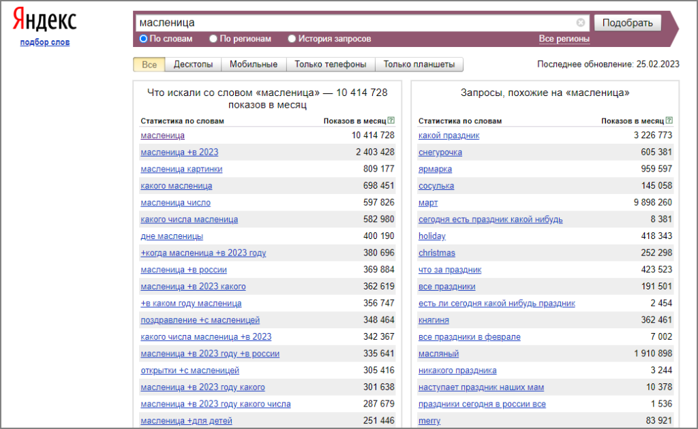698x429 pixels.
Task: Switch to the "Мобильные" tab
Action: click(x=253, y=65)
